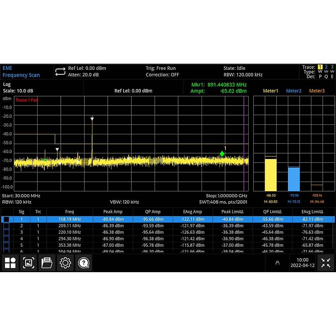Image resolution: width=336 pixels, height=336 pixels.
Task: Click the Atten: 20.0 dB setting
Action: [83, 75]
